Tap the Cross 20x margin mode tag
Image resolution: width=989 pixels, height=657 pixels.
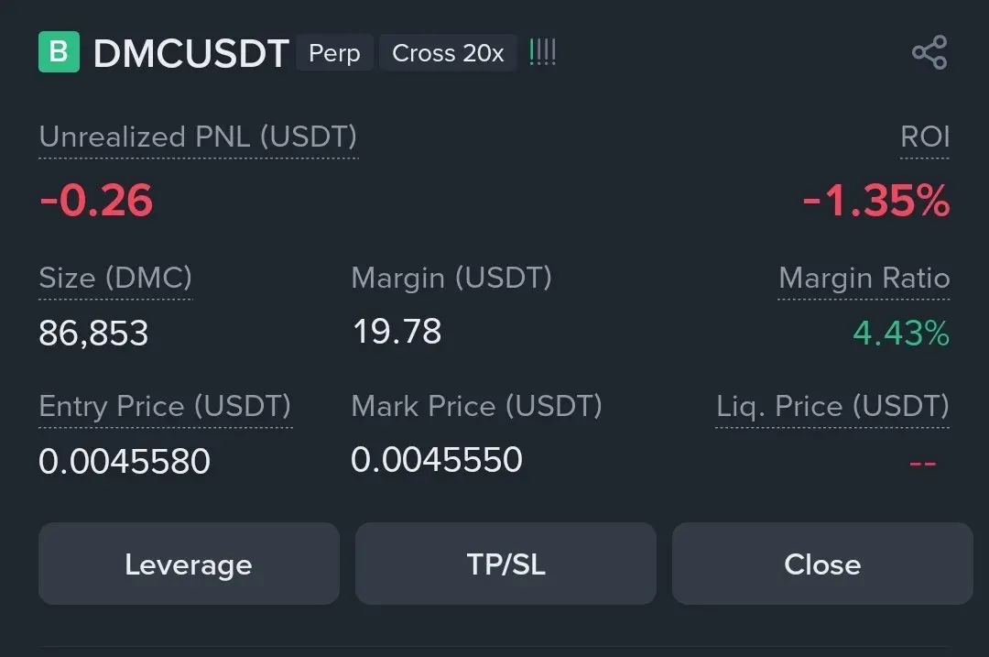[x=448, y=53]
